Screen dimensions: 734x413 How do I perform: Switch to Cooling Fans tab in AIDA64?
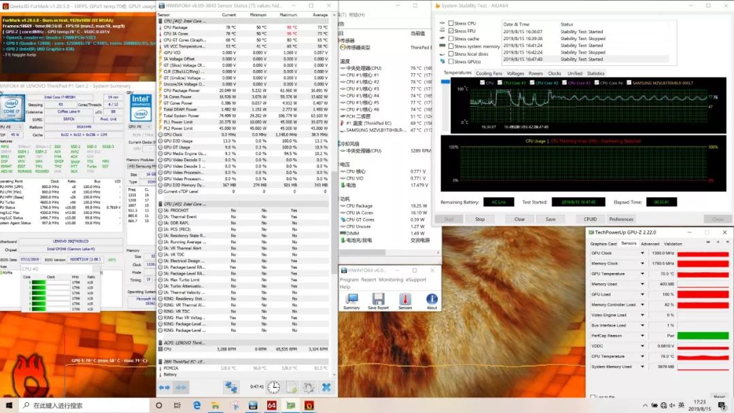(x=489, y=73)
